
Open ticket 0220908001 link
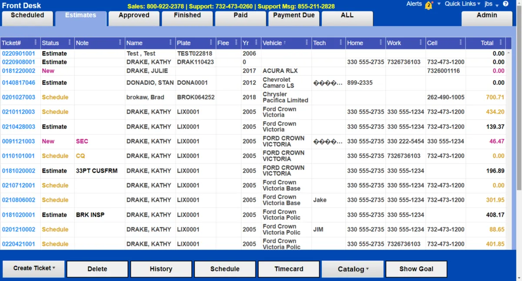19,62
